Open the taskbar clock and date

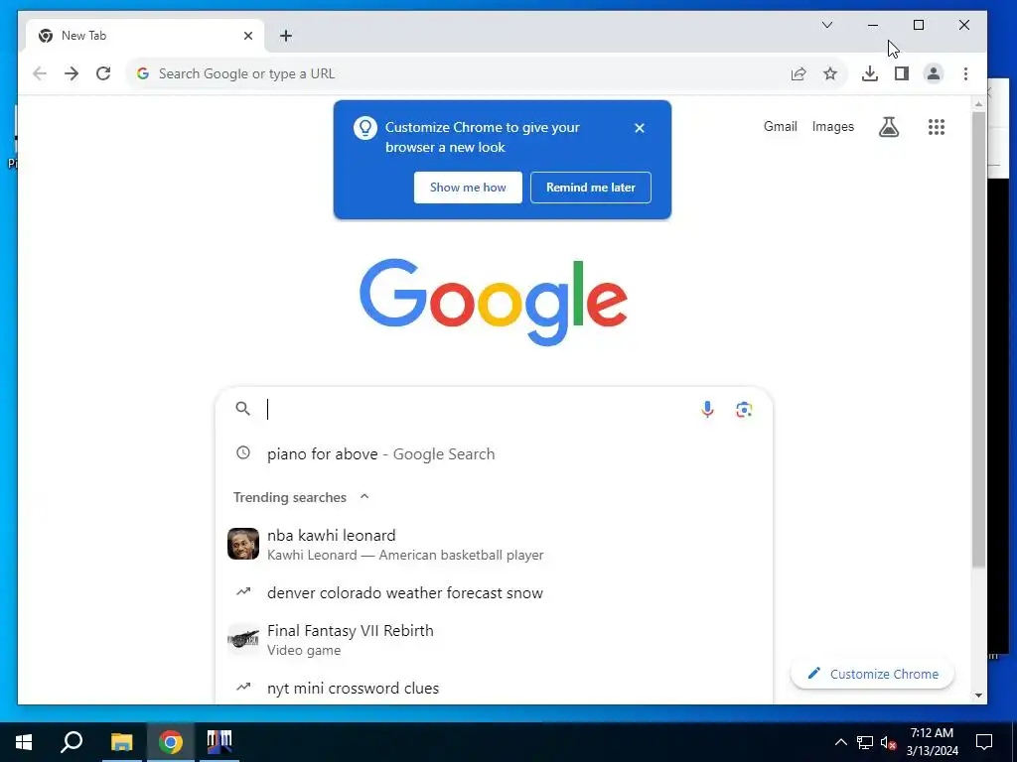click(x=932, y=742)
